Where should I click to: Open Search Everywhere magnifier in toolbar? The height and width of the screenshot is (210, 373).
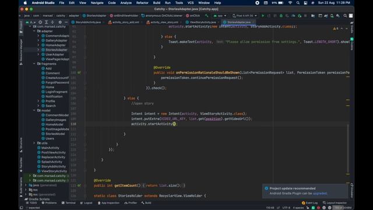345,16
